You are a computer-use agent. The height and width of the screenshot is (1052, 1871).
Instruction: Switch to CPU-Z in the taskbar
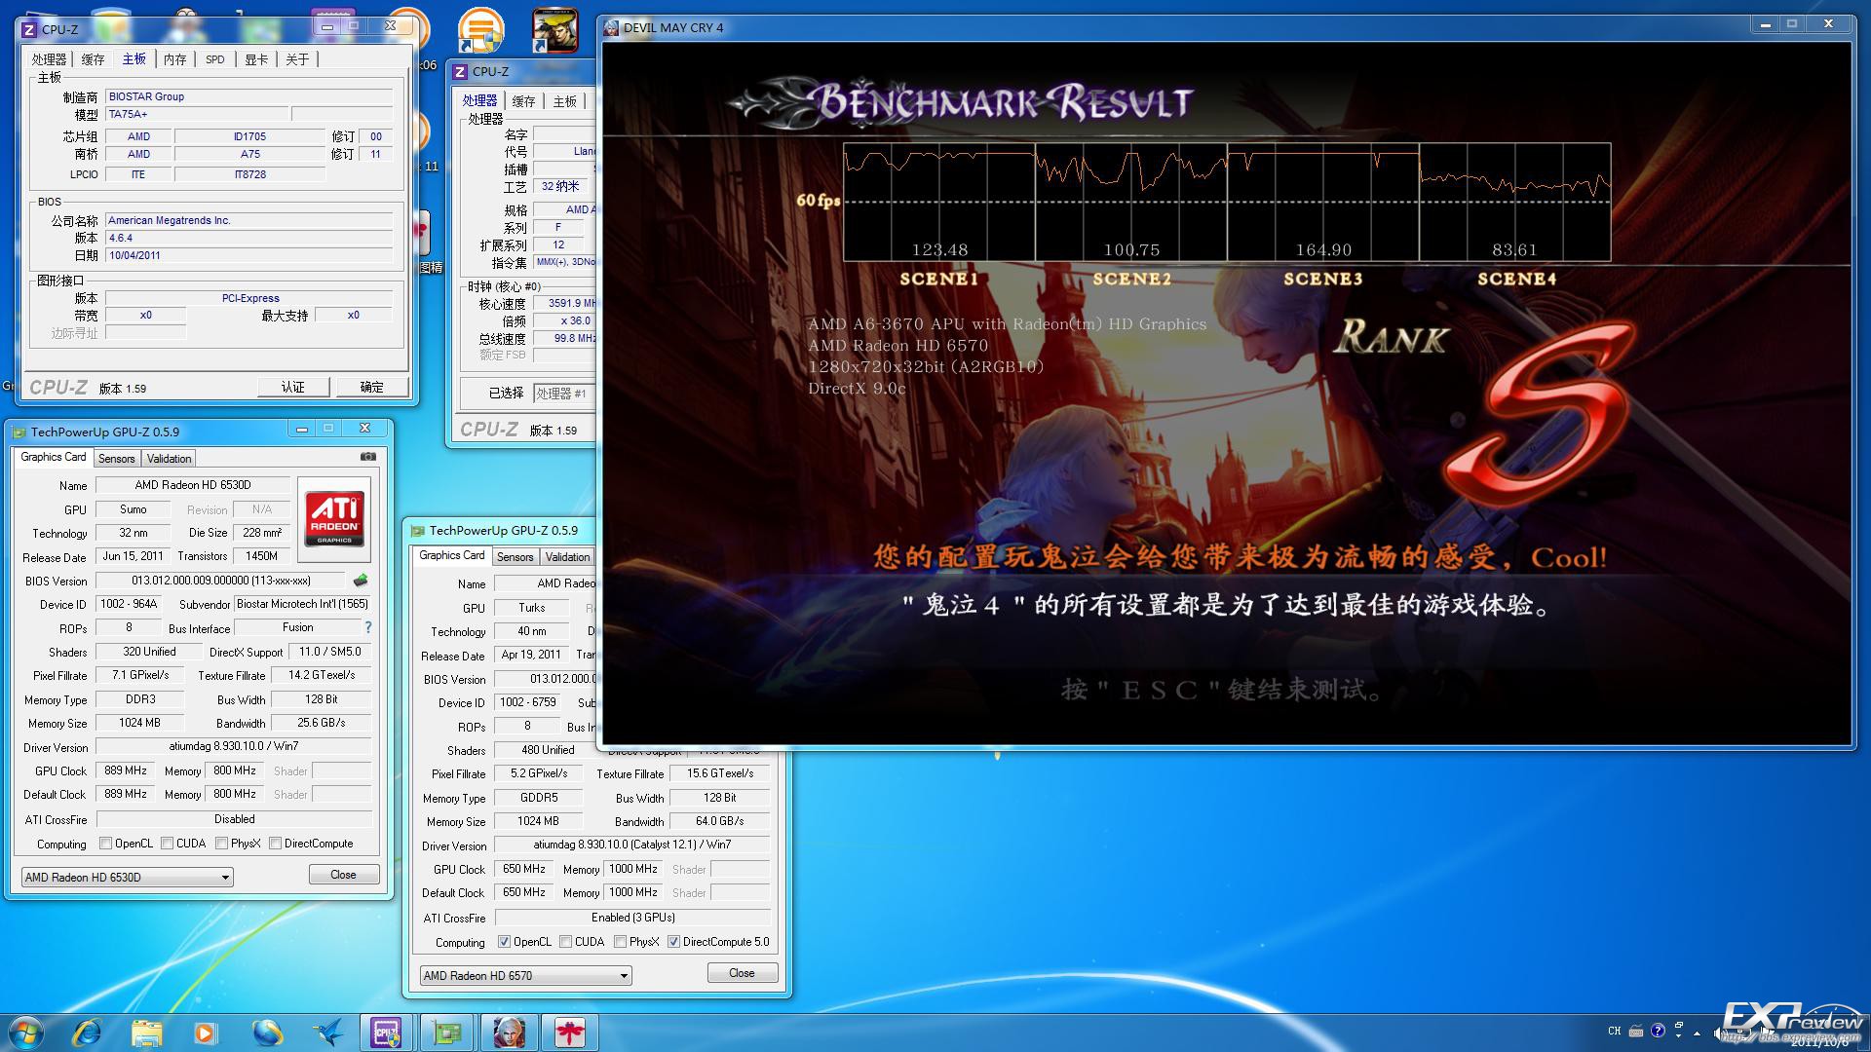coord(387,1032)
